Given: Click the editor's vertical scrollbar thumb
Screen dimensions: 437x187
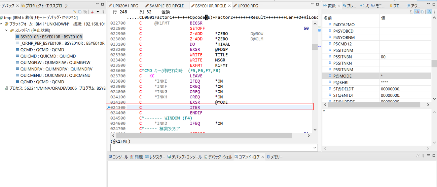Looking at the screenshot, I should point(315,47).
